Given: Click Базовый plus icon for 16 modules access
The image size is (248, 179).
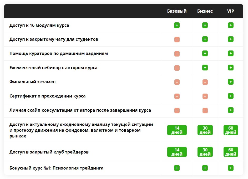Looking at the screenshot, I should (177, 25).
